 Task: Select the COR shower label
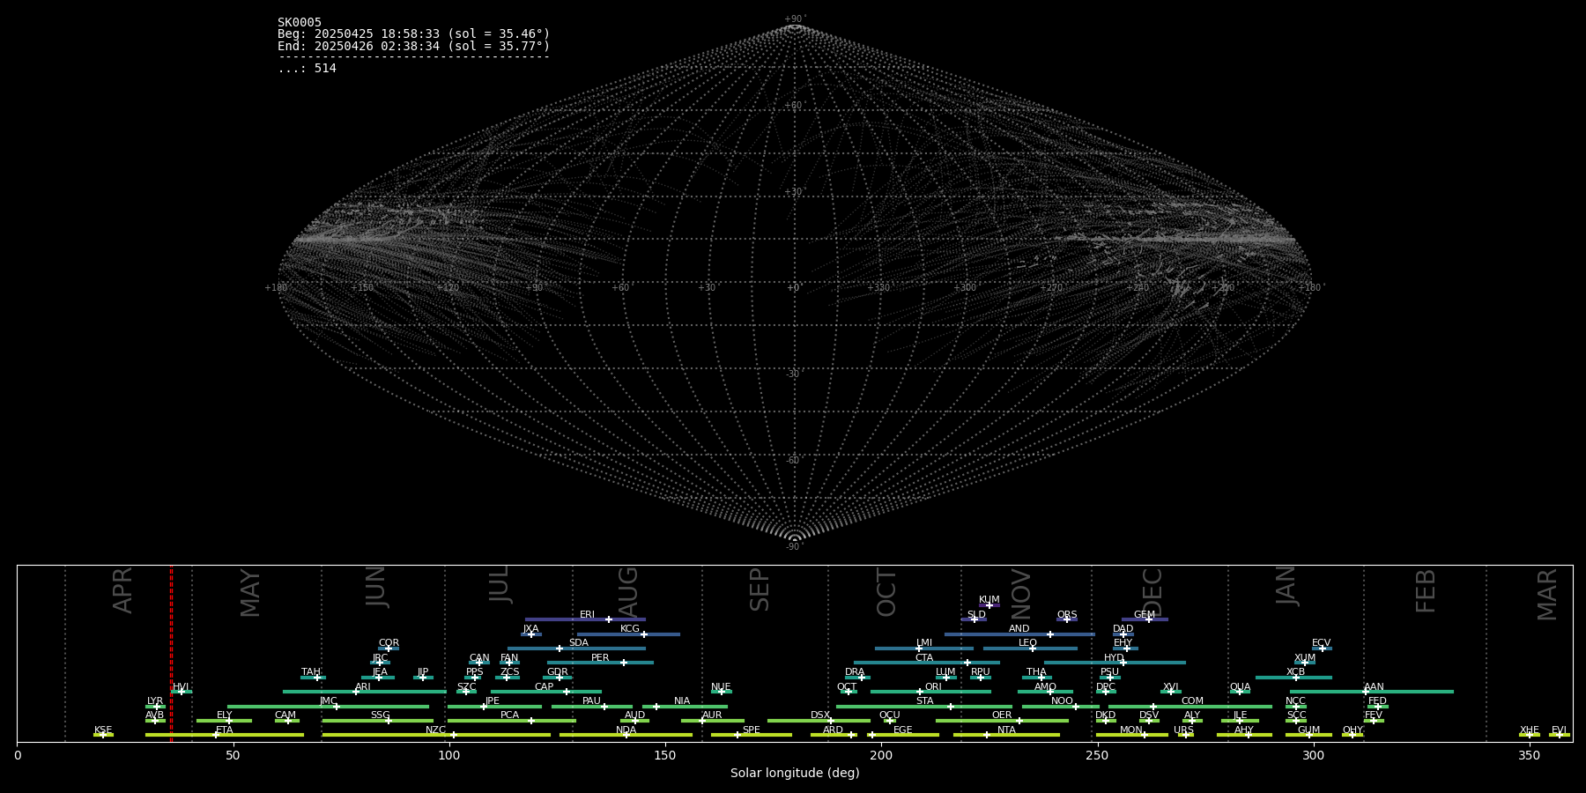coord(389,643)
